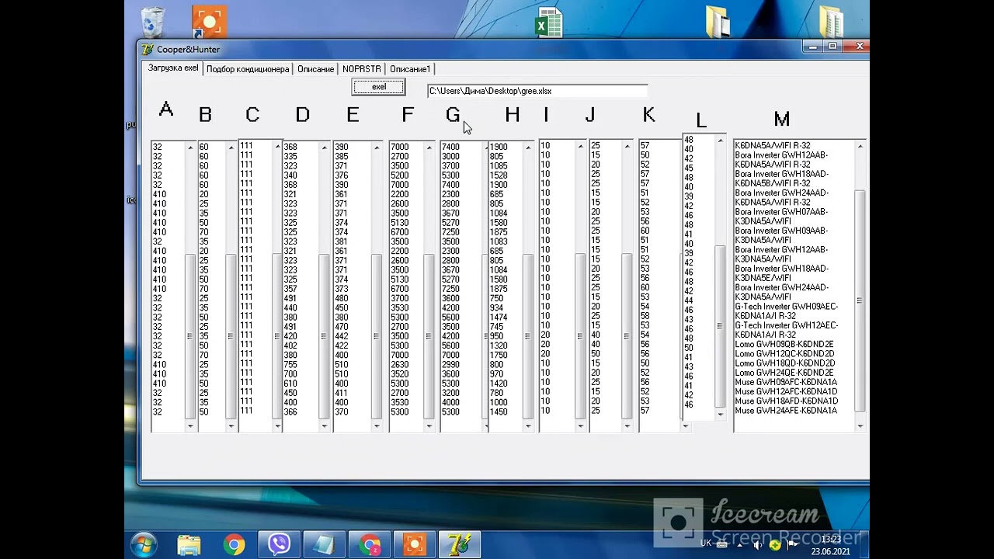Select value 442 in column E
Screen dimensions: 994x559
pos(342,336)
